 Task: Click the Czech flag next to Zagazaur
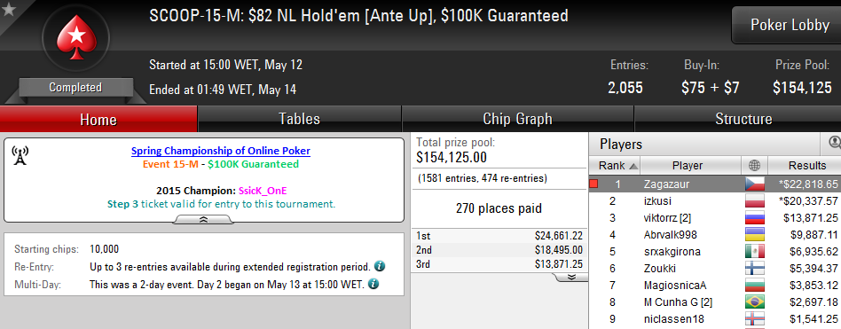(x=755, y=184)
